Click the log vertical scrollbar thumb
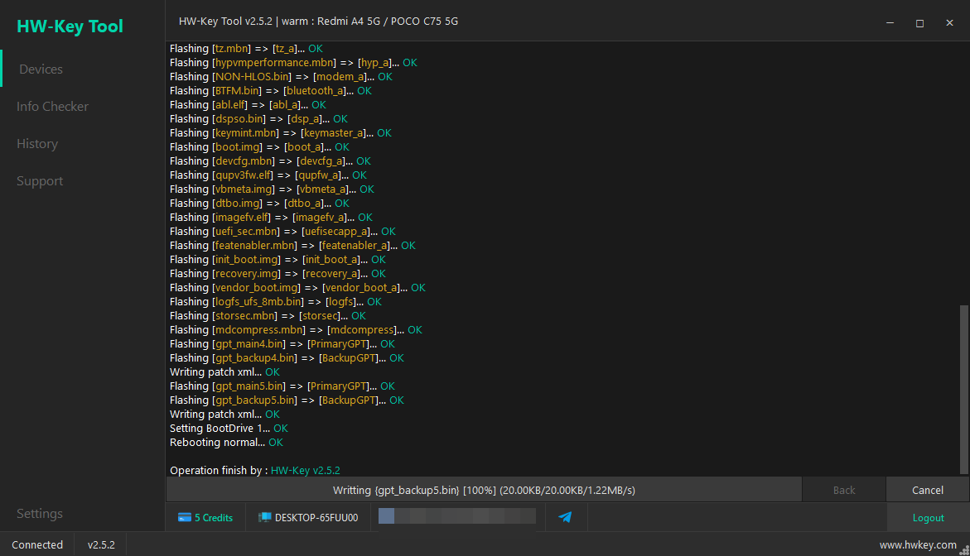970x556 pixels. click(x=964, y=389)
